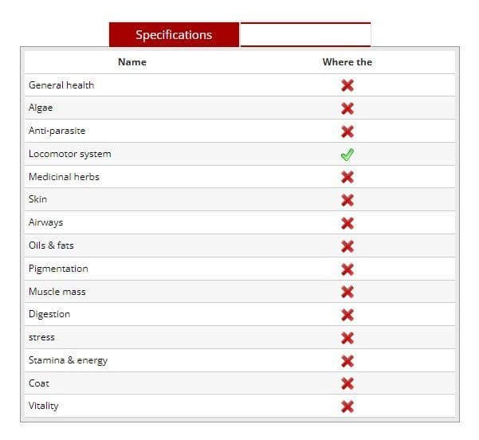Click the red X next to Algae

click(347, 108)
